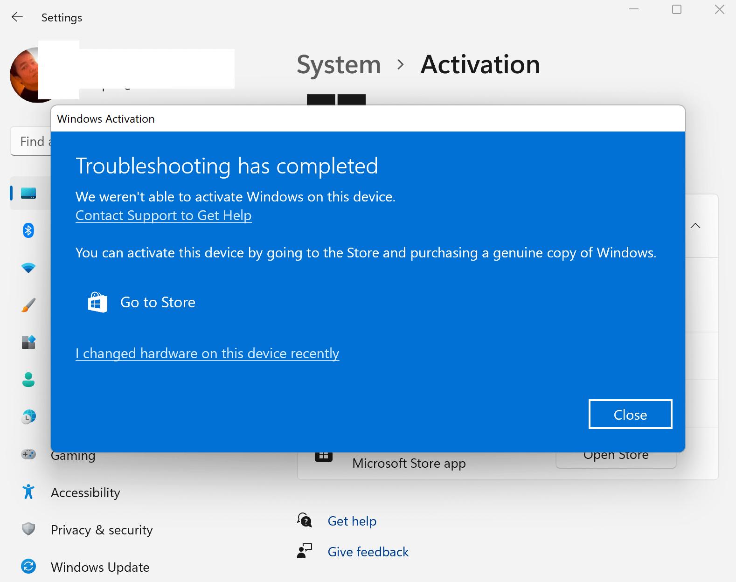
Task: Click I changed hardware on this device link
Action: point(208,353)
